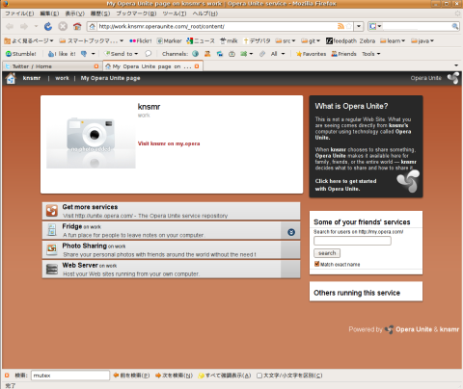Open the 編集(E) menu
Viewport: 463px width, 389px height.
tap(49, 13)
